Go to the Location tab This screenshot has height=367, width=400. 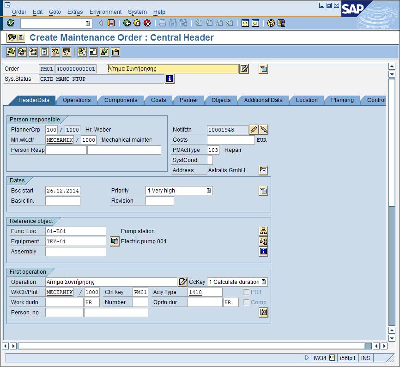307,100
